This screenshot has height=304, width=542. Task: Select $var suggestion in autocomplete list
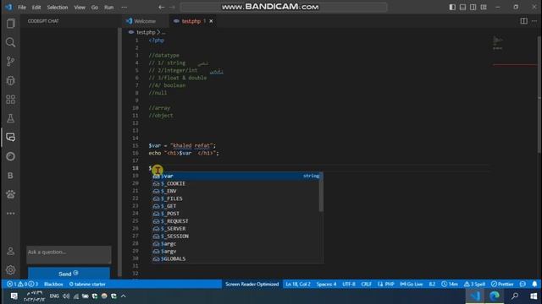(x=236, y=176)
